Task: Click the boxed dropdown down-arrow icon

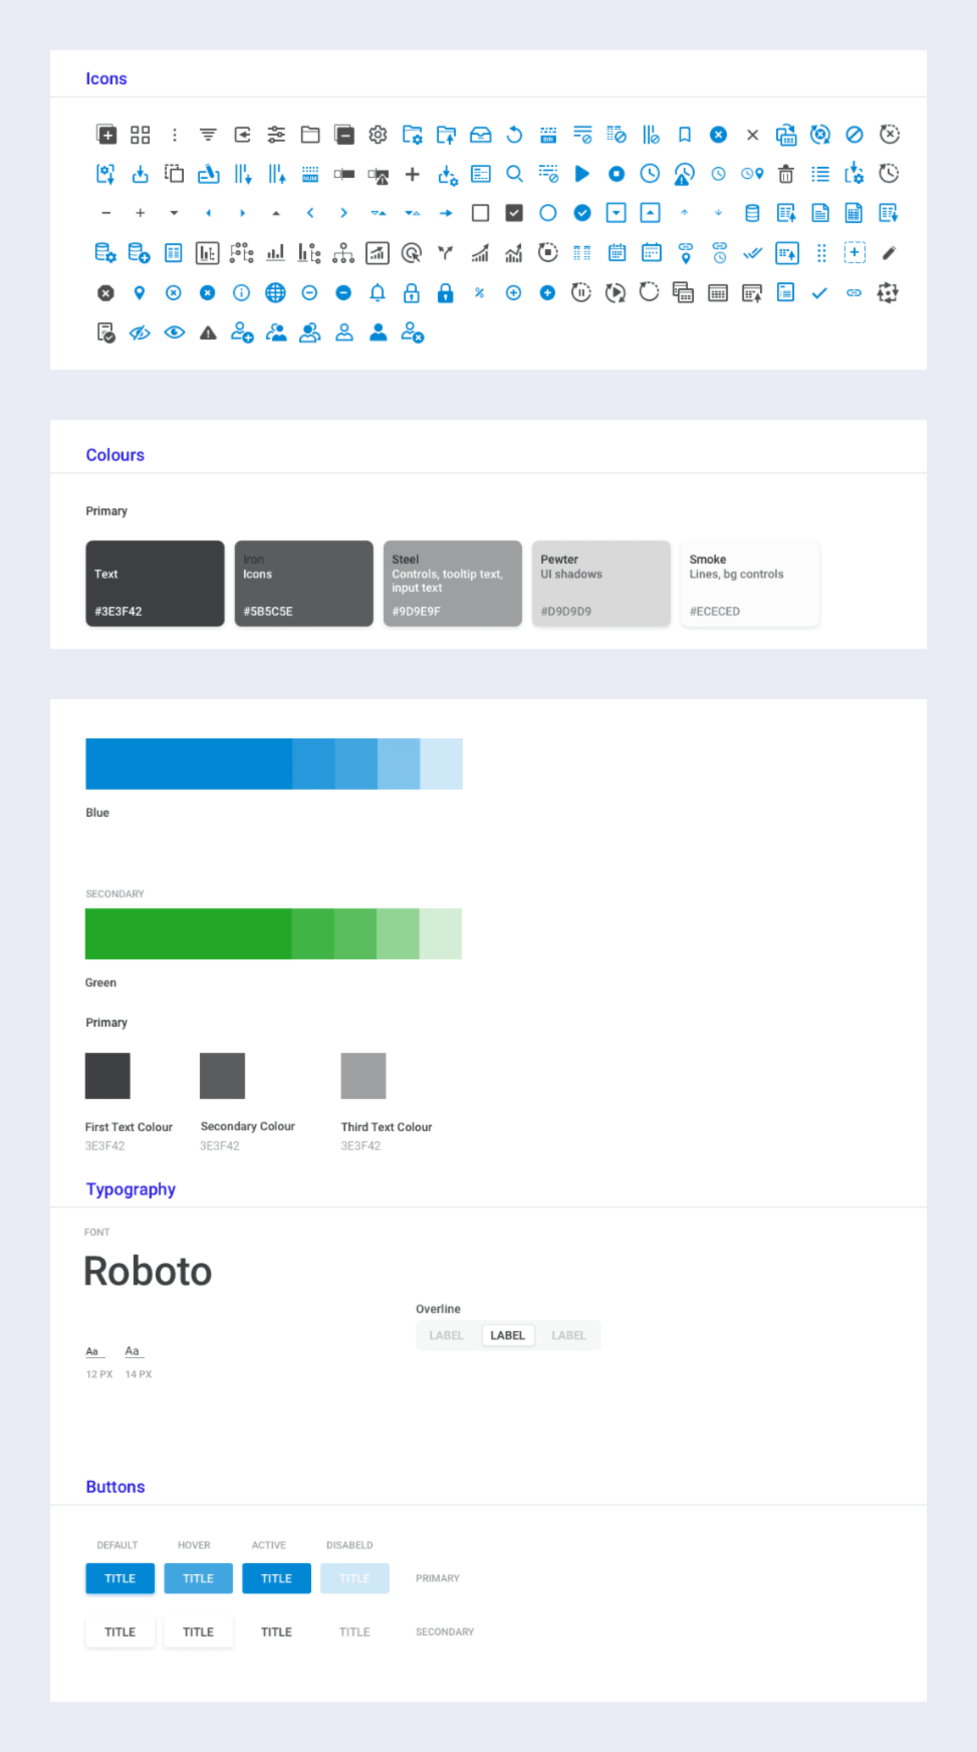Action: (616, 213)
